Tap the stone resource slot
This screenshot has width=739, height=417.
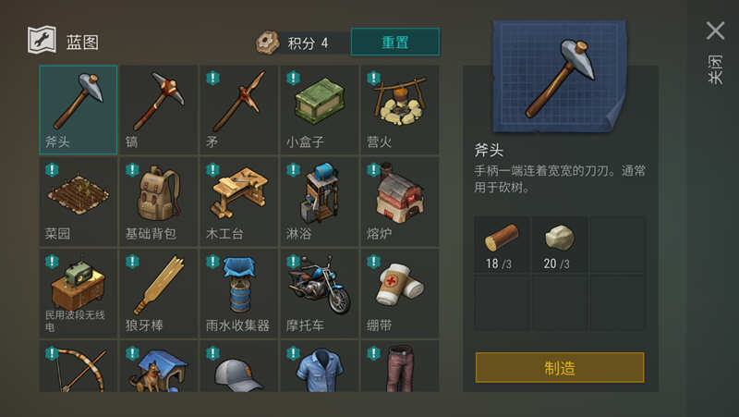pyautogui.click(x=559, y=245)
